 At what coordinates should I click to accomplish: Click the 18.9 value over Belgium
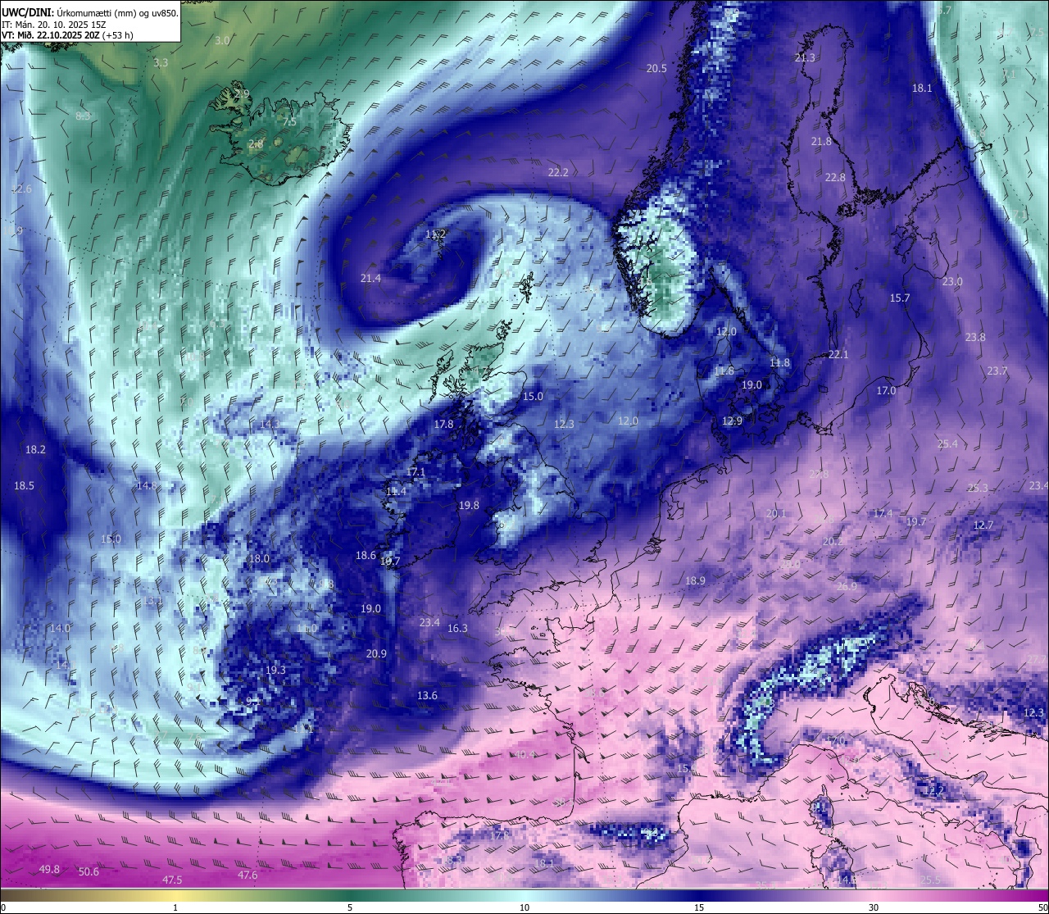coord(695,580)
